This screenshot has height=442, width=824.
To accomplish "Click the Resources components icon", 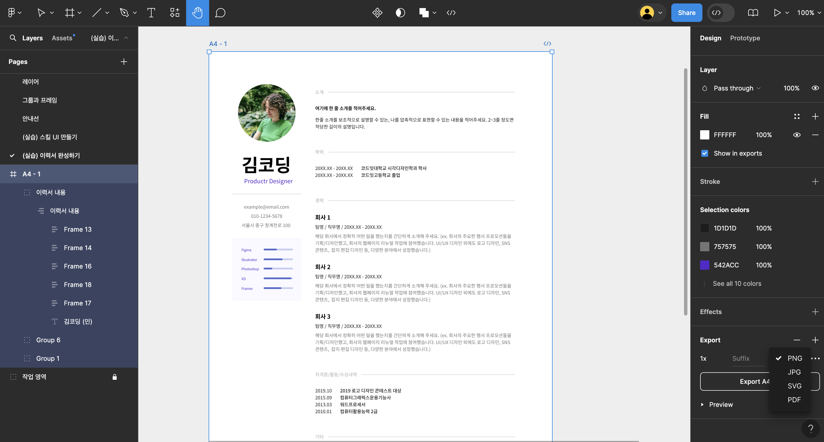I will point(175,13).
